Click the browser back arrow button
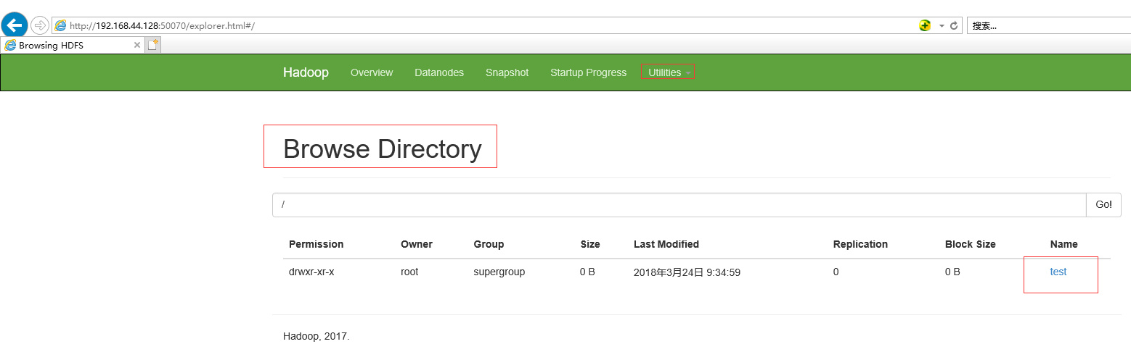The width and height of the screenshot is (1131, 352). tap(15, 25)
